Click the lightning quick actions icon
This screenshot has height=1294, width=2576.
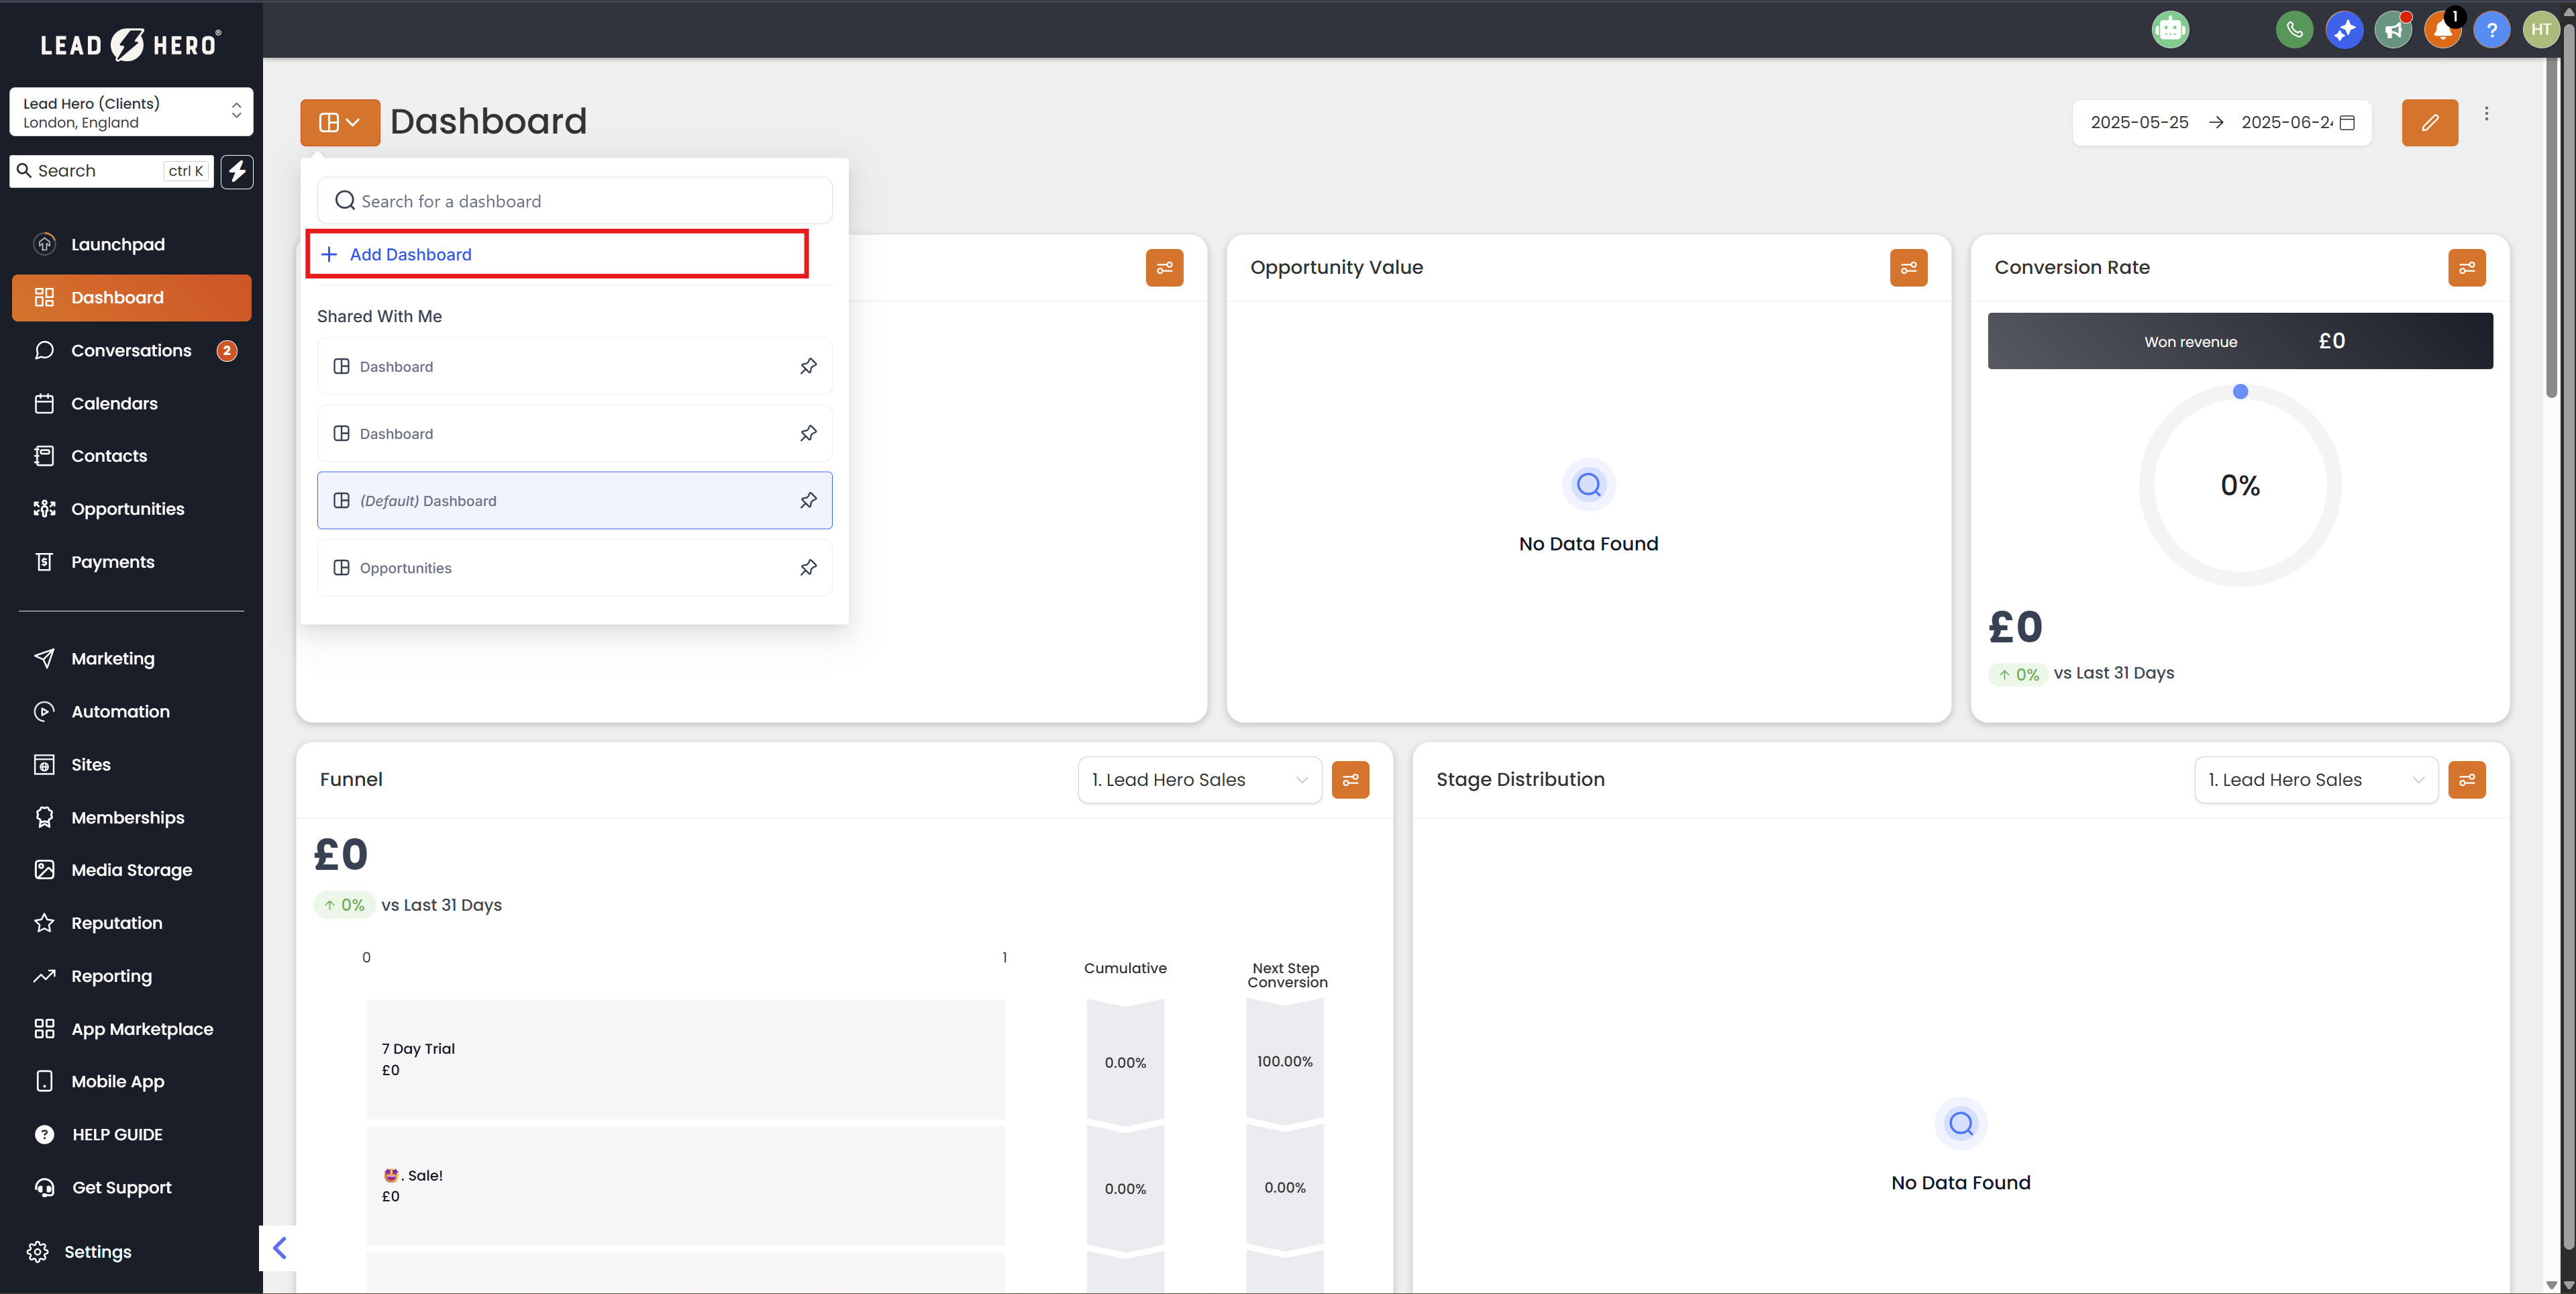(x=237, y=171)
